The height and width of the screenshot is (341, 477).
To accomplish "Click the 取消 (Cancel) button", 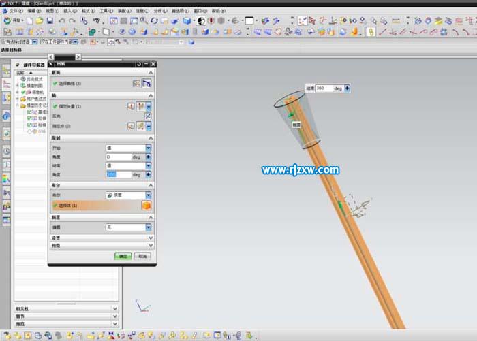I will coord(142,257).
